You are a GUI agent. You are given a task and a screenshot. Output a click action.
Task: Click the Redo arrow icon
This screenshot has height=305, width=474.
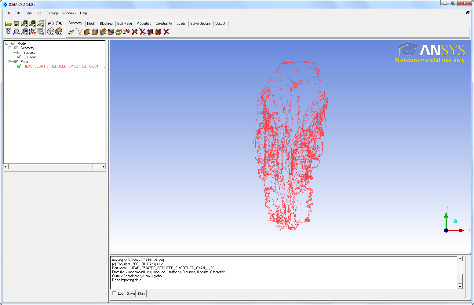59,24
